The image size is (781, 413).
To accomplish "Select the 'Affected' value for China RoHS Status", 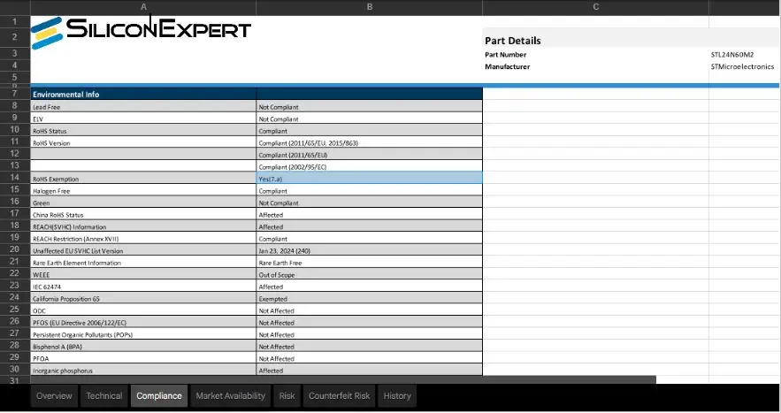I will coord(369,214).
